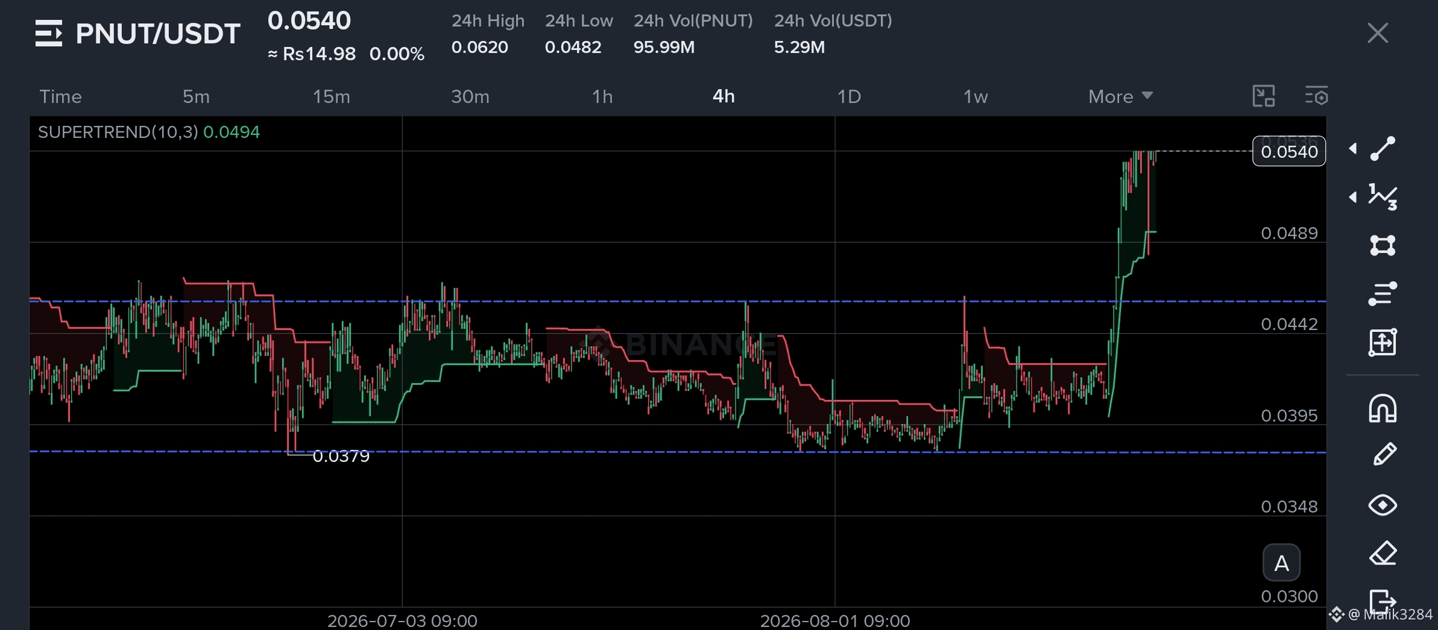Expand the wave pattern tools submenu arrow
1438x630 pixels.
(1353, 197)
